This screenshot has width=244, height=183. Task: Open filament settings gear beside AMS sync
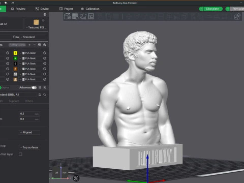pyautogui.click(x=45, y=45)
